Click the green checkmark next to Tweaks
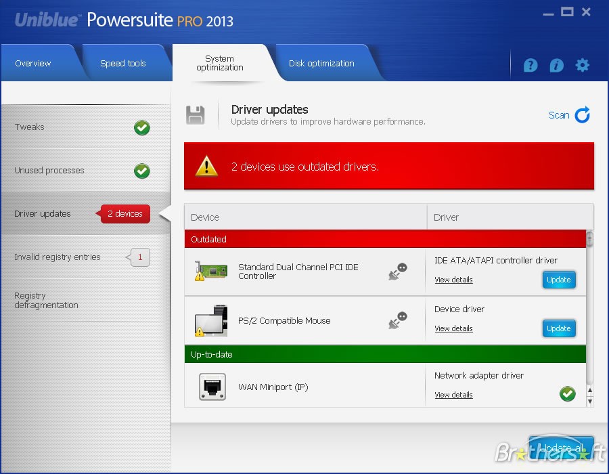 point(142,127)
